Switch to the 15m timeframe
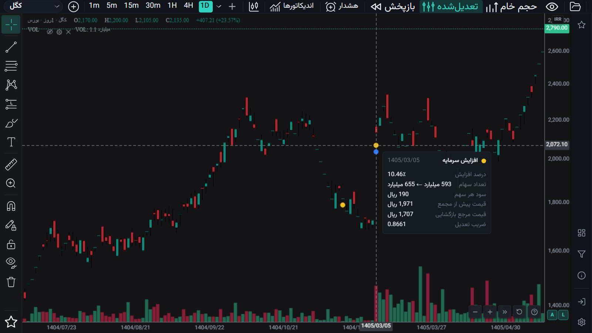This screenshot has height=333, width=592. [x=131, y=6]
